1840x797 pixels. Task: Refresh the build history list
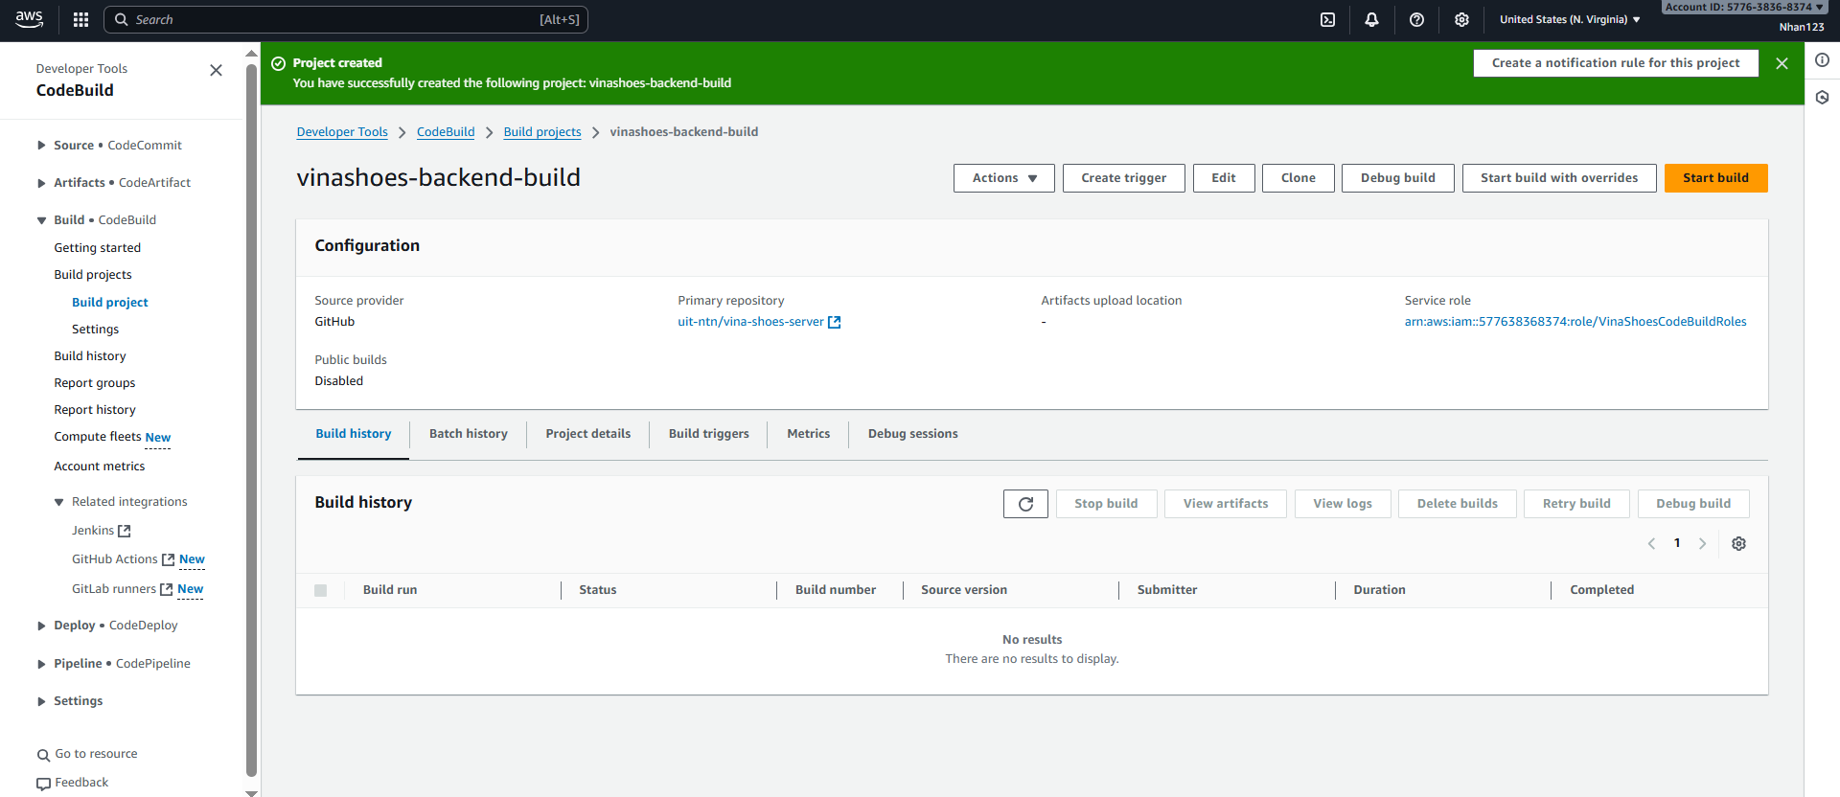coord(1025,504)
